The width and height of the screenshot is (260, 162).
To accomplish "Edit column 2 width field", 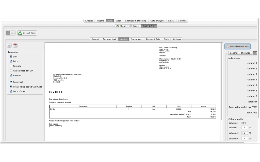I will pyautogui.click(x=245, y=128).
